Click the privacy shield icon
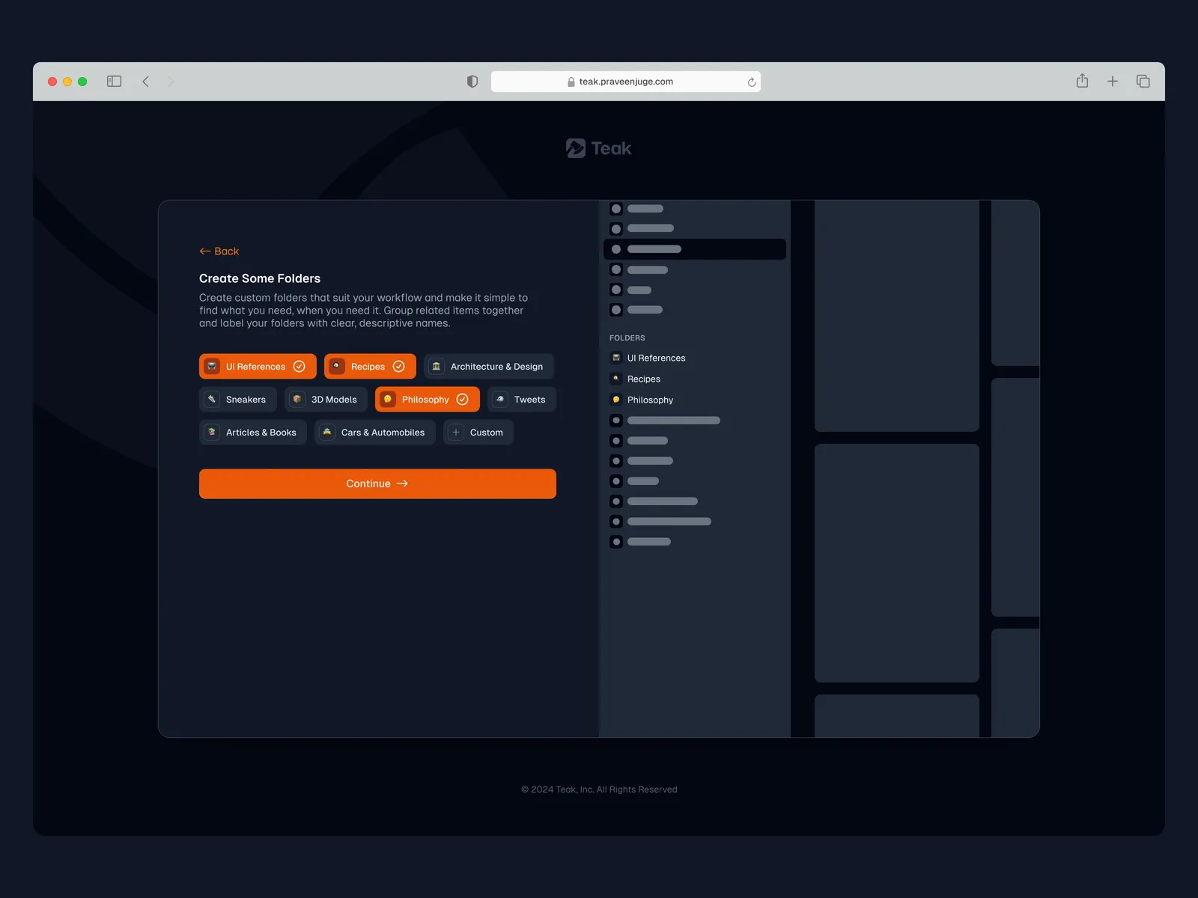1198x898 pixels. click(472, 82)
